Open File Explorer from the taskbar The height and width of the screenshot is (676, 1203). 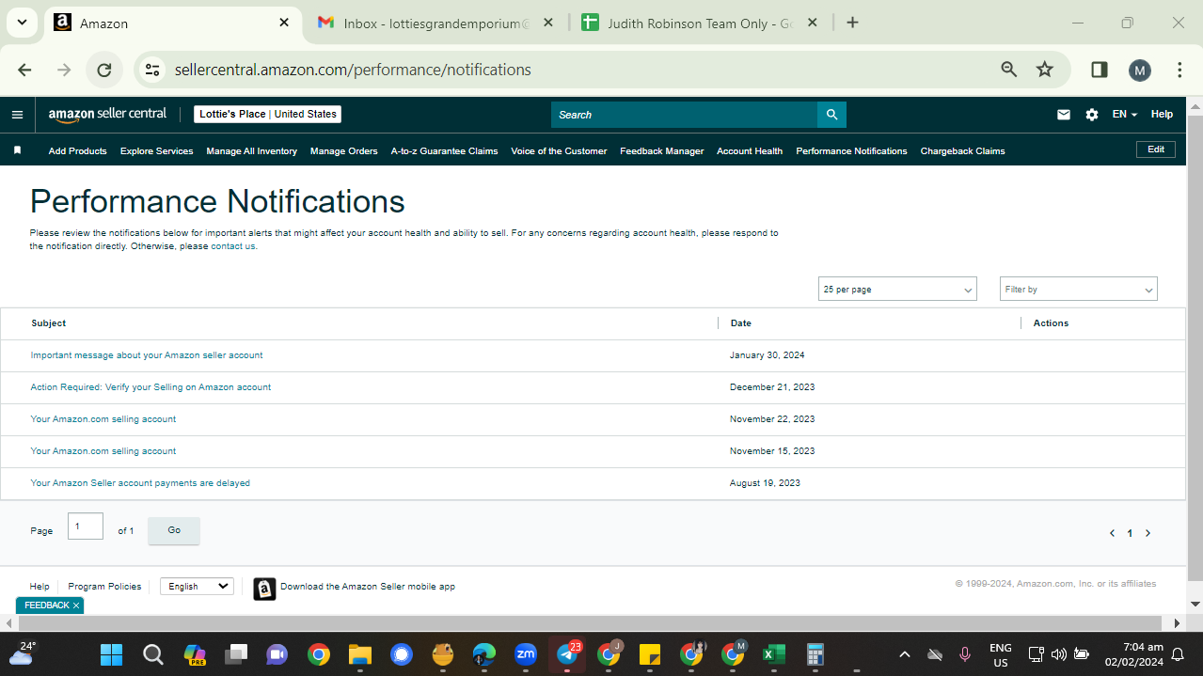pos(360,653)
